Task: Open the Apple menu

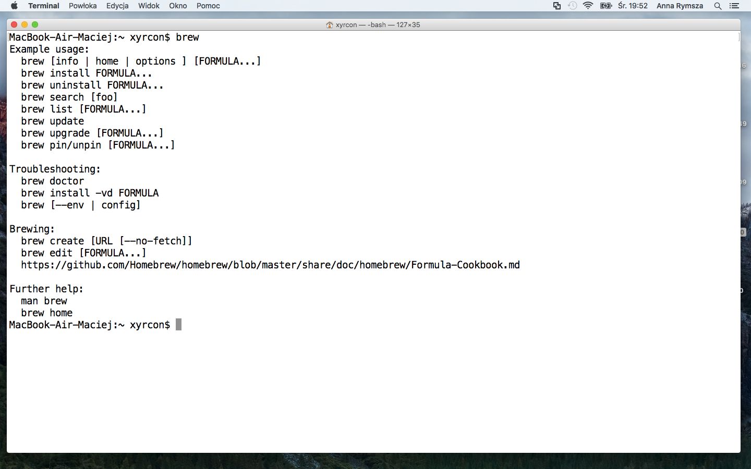Action: tap(14, 6)
